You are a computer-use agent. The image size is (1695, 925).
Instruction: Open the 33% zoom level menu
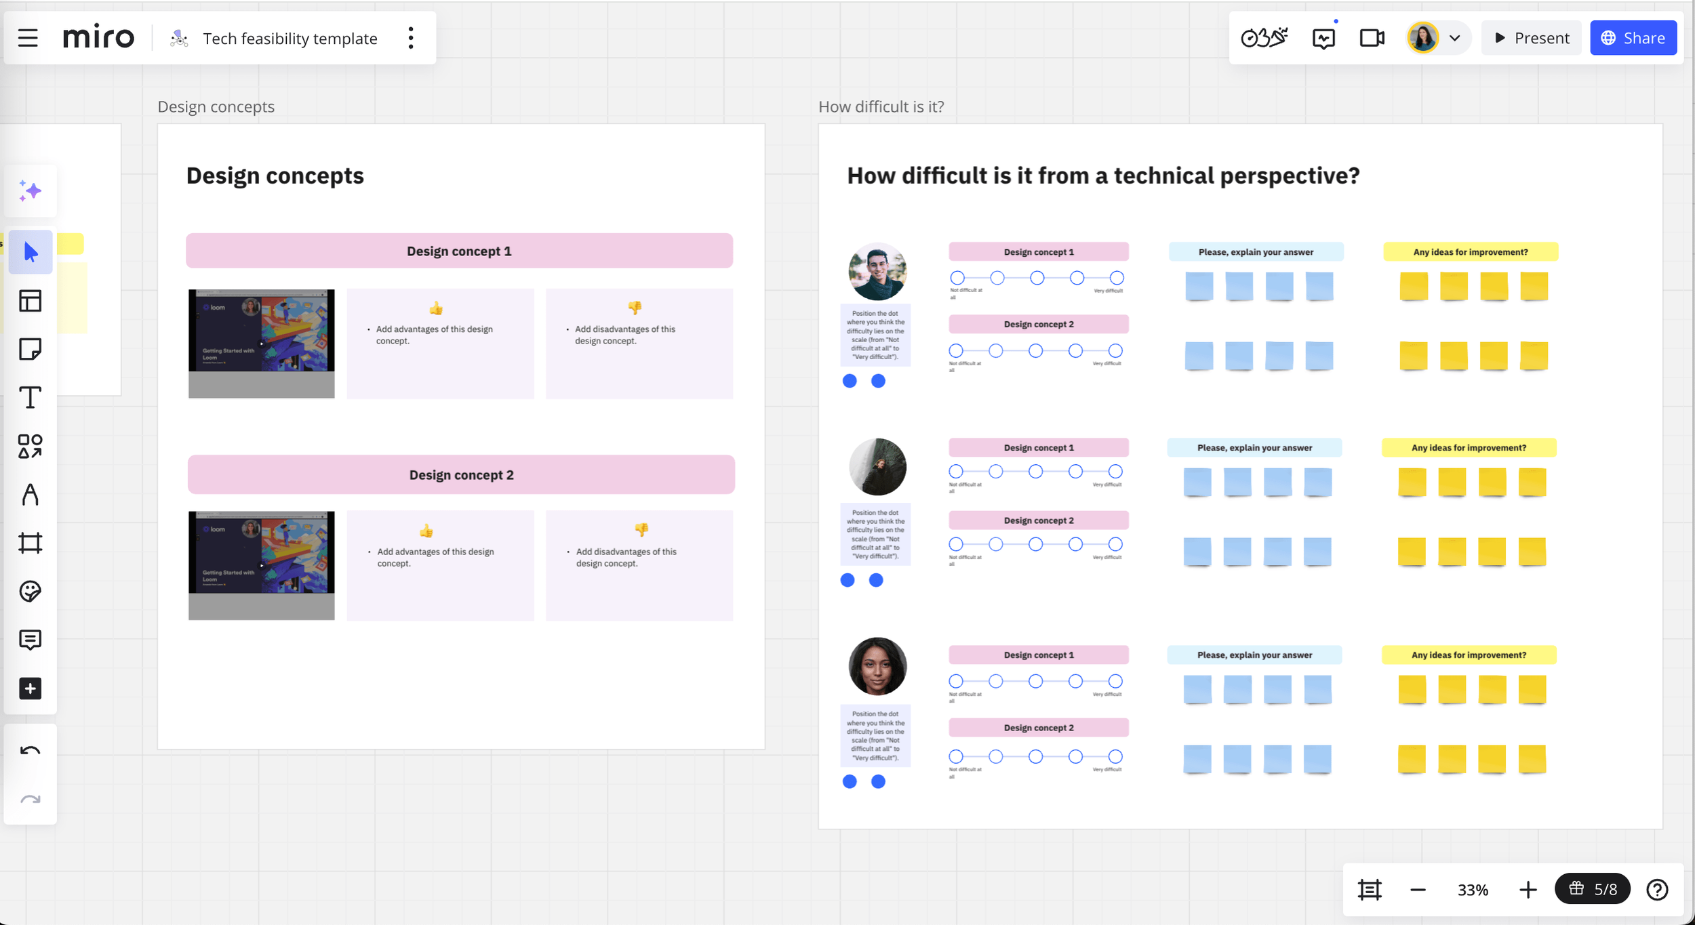click(x=1473, y=890)
